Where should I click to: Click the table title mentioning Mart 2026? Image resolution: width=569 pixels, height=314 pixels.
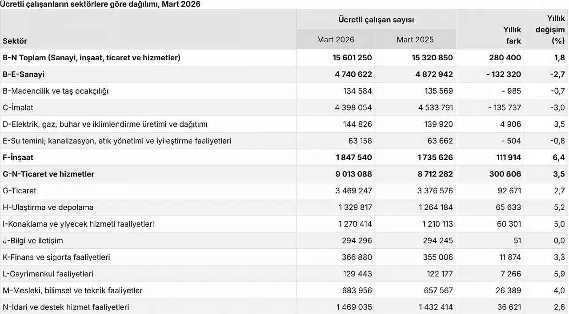click(100, 4)
